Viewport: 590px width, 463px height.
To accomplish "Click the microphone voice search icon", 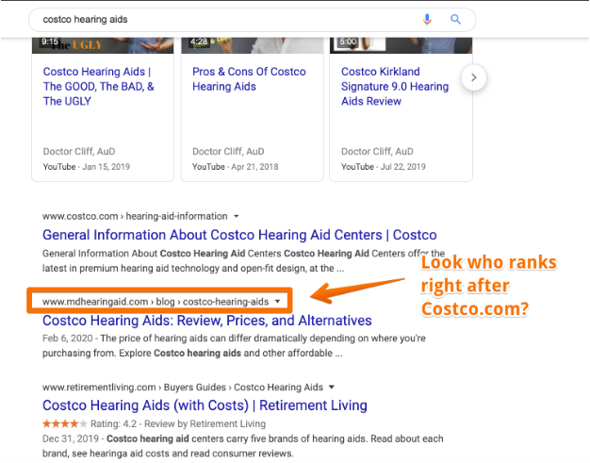I will [427, 19].
